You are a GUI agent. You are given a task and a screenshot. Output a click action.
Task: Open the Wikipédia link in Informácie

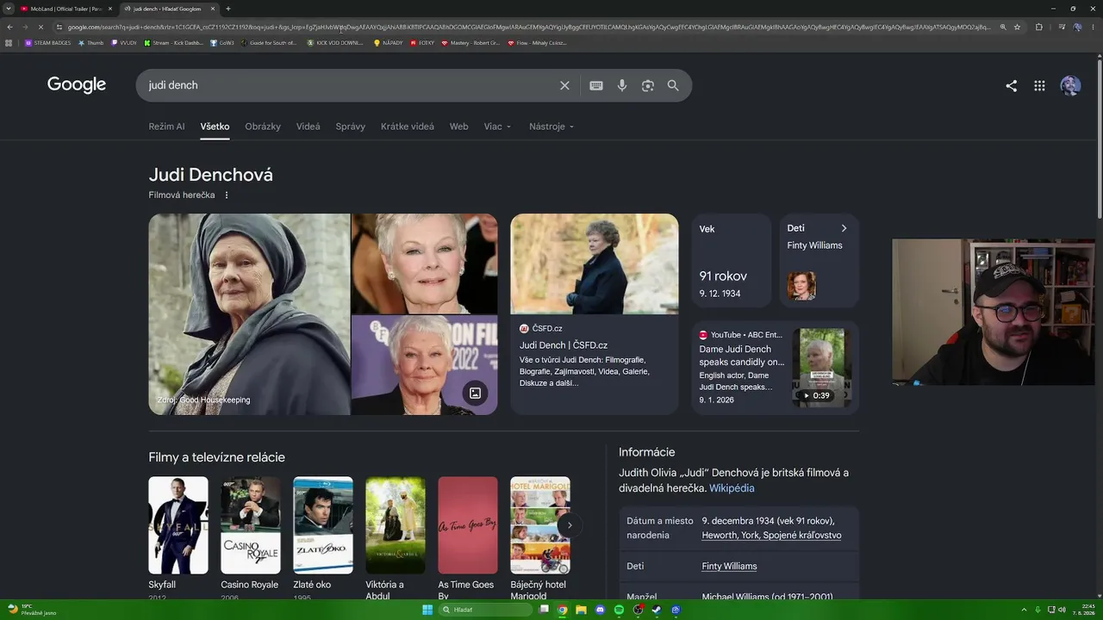[732, 488]
